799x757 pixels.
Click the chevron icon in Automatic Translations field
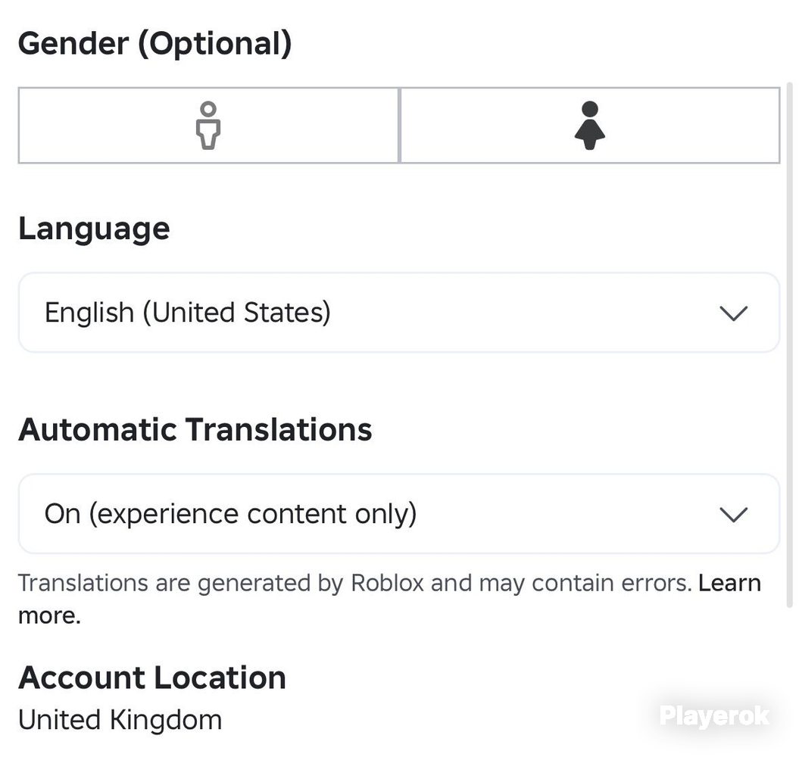tap(733, 514)
